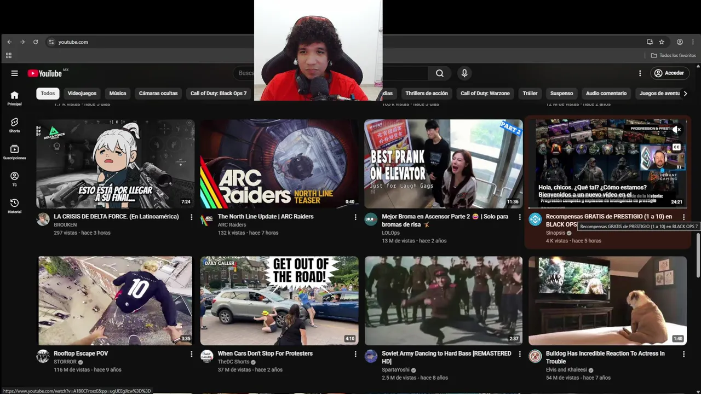701x394 pixels.
Task: Go back with browser back arrow
Action: tap(9, 42)
